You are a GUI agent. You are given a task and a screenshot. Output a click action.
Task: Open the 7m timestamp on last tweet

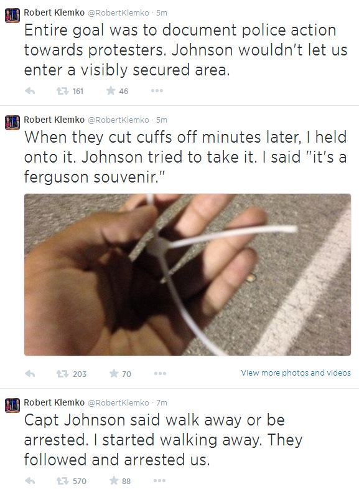pos(162,403)
